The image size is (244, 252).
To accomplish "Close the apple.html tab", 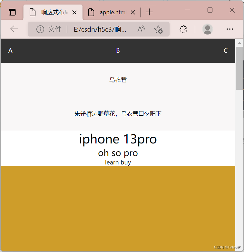I will tap(133, 12).
